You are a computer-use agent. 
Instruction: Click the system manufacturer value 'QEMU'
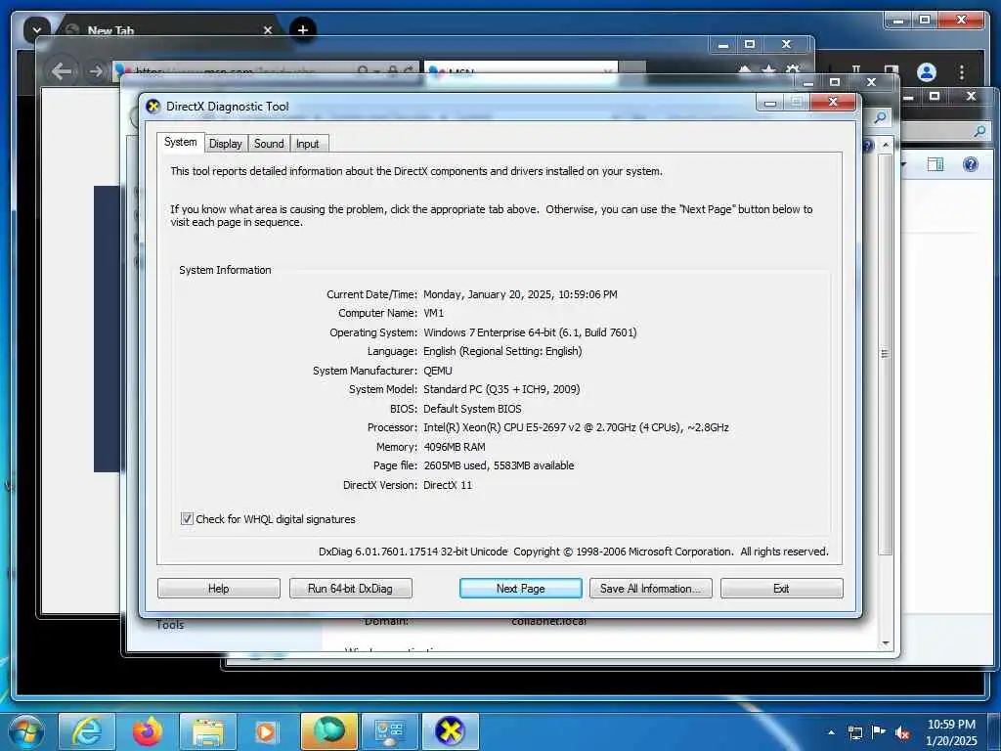(x=438, y=371)
